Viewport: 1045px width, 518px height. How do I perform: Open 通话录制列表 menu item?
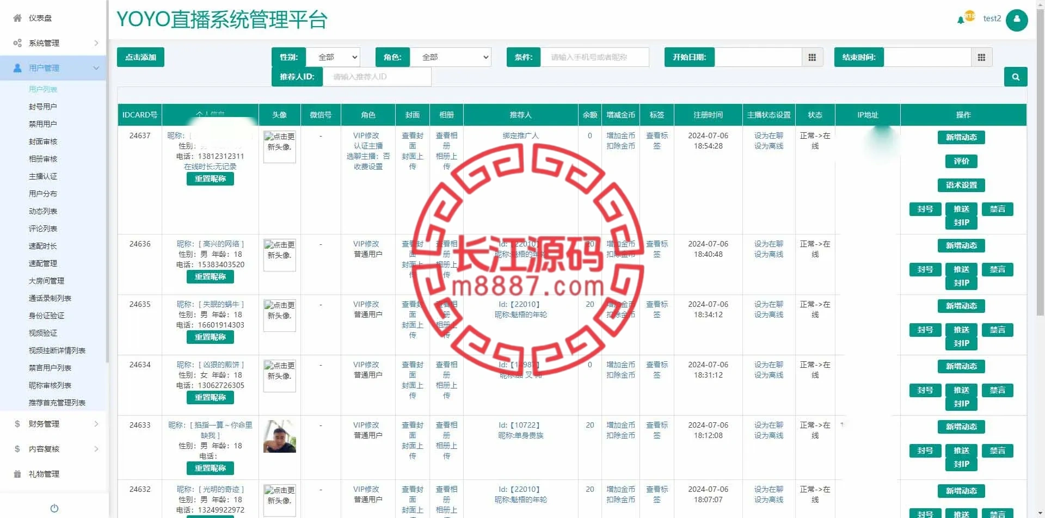coord(50,298)
